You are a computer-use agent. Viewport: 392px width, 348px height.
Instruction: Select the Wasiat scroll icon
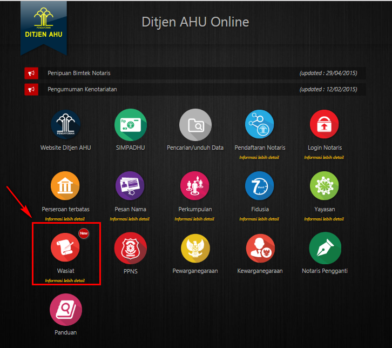point(65,248)
